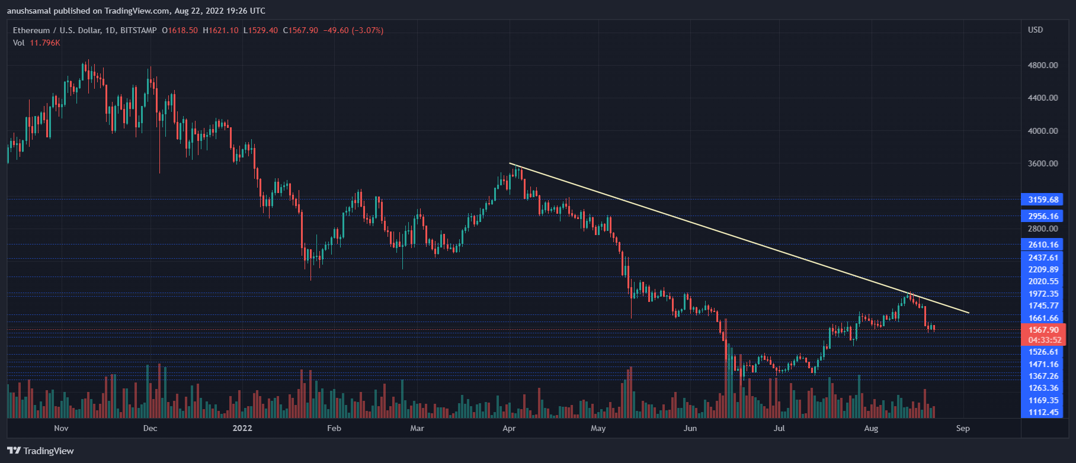Select the 2209.89 price level tag

click(x=1042, y=269)
